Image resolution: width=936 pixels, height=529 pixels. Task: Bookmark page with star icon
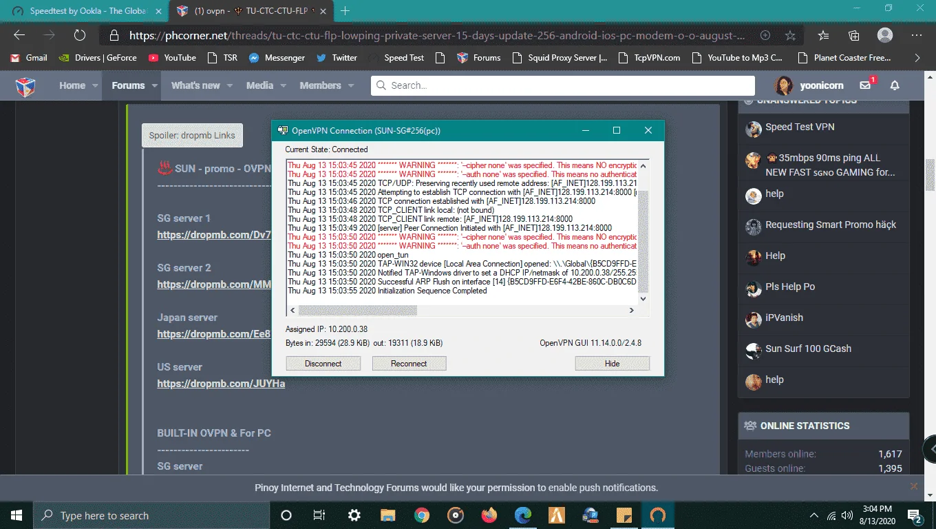pos(790,35)
